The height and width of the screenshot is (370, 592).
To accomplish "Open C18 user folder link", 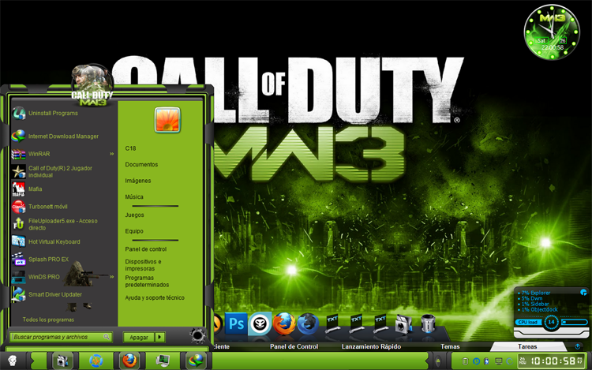I will [x=130, y=148].
